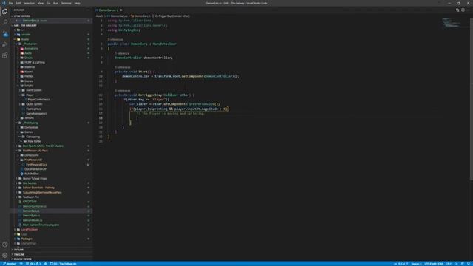This screenshot has height=266, width=473.
Task: Expand the Outline section
Action: (18, 250)
